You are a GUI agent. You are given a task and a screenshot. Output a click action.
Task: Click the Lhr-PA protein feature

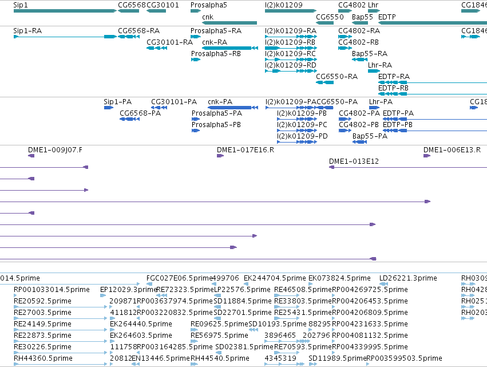(x=374, y=108)
